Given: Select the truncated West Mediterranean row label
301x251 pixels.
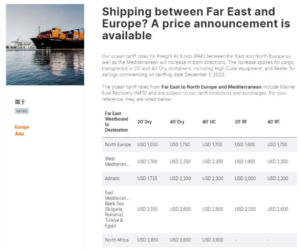Looking at the screenshot, I should 117,161.
